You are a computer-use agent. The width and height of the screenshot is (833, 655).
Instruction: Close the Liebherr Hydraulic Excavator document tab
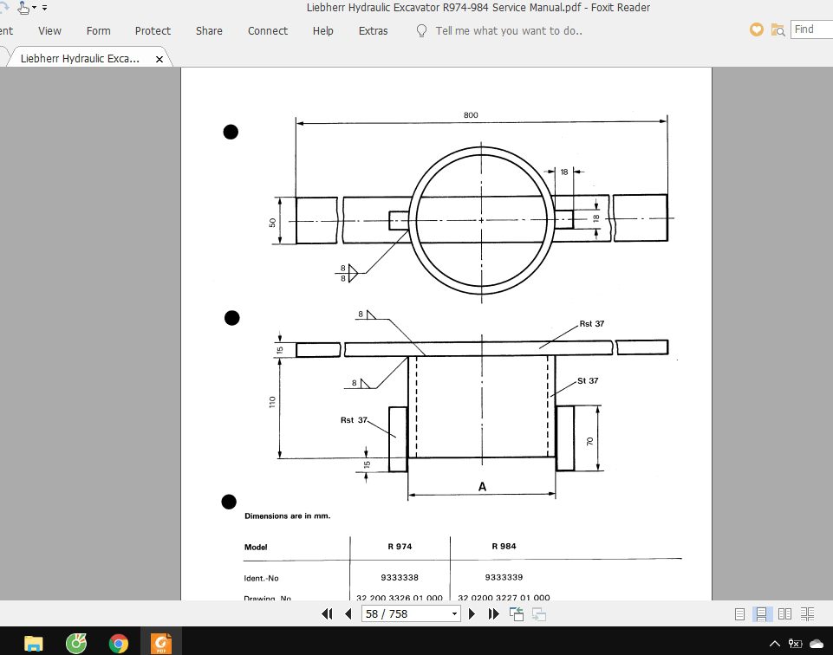159,59
